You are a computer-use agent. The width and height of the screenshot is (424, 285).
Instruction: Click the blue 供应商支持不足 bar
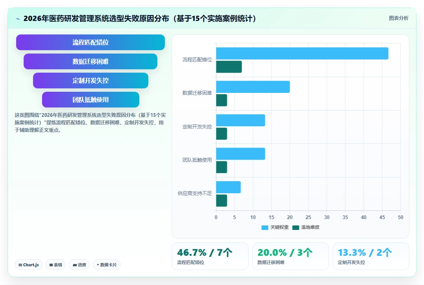(x=228, y=187)
